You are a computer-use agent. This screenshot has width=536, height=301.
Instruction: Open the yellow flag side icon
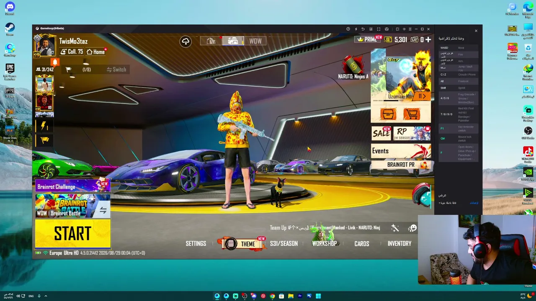coord(44,140)
